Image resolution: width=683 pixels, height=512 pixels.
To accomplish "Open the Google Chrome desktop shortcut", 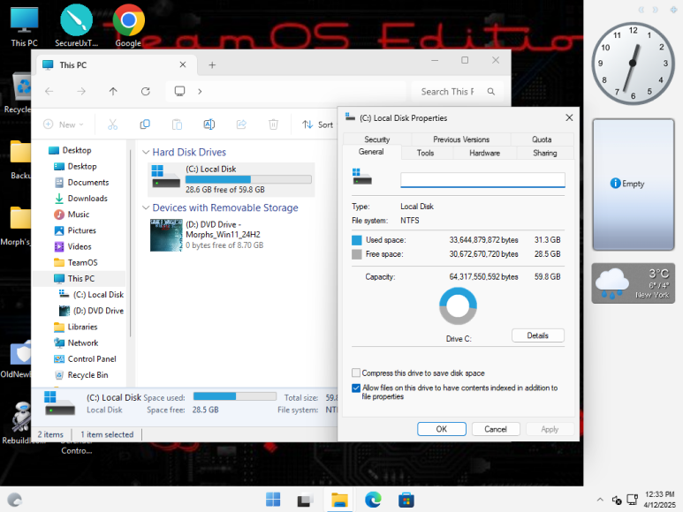I will (128, 26).
